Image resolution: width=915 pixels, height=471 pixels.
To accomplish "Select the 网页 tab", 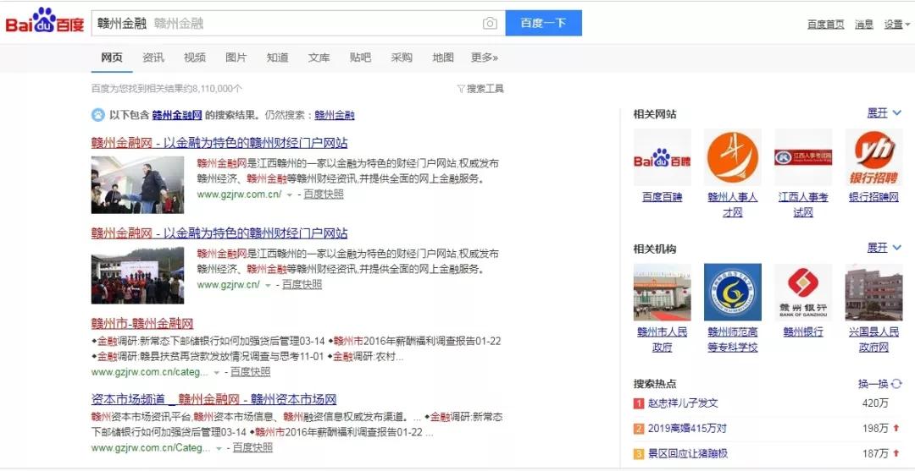I will [x=112, y=57].
